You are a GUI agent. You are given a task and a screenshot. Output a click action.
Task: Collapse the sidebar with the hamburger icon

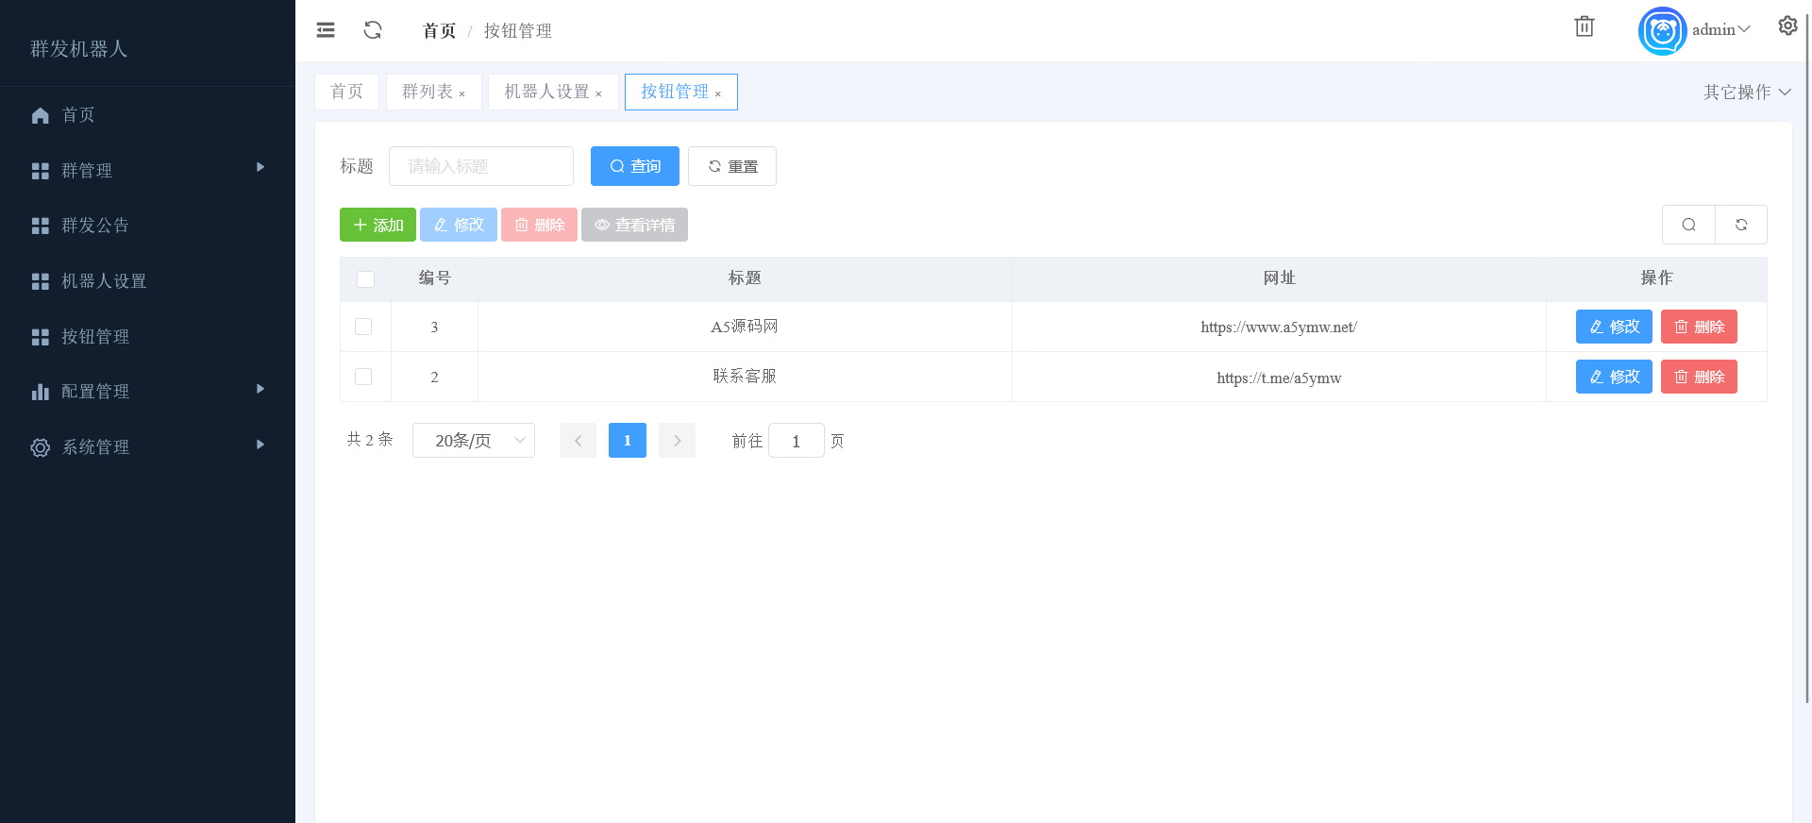[326, 30]
